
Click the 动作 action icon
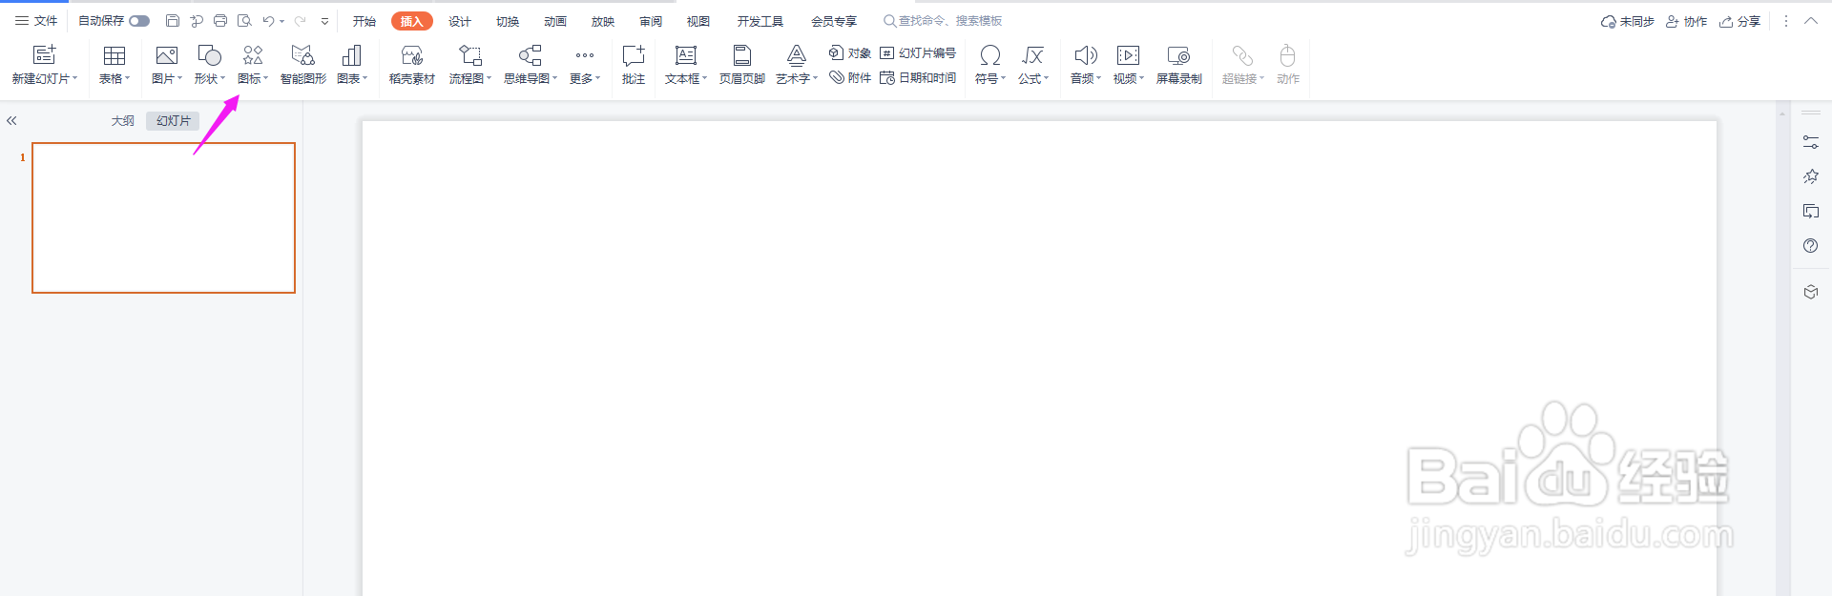point(1288,55)
